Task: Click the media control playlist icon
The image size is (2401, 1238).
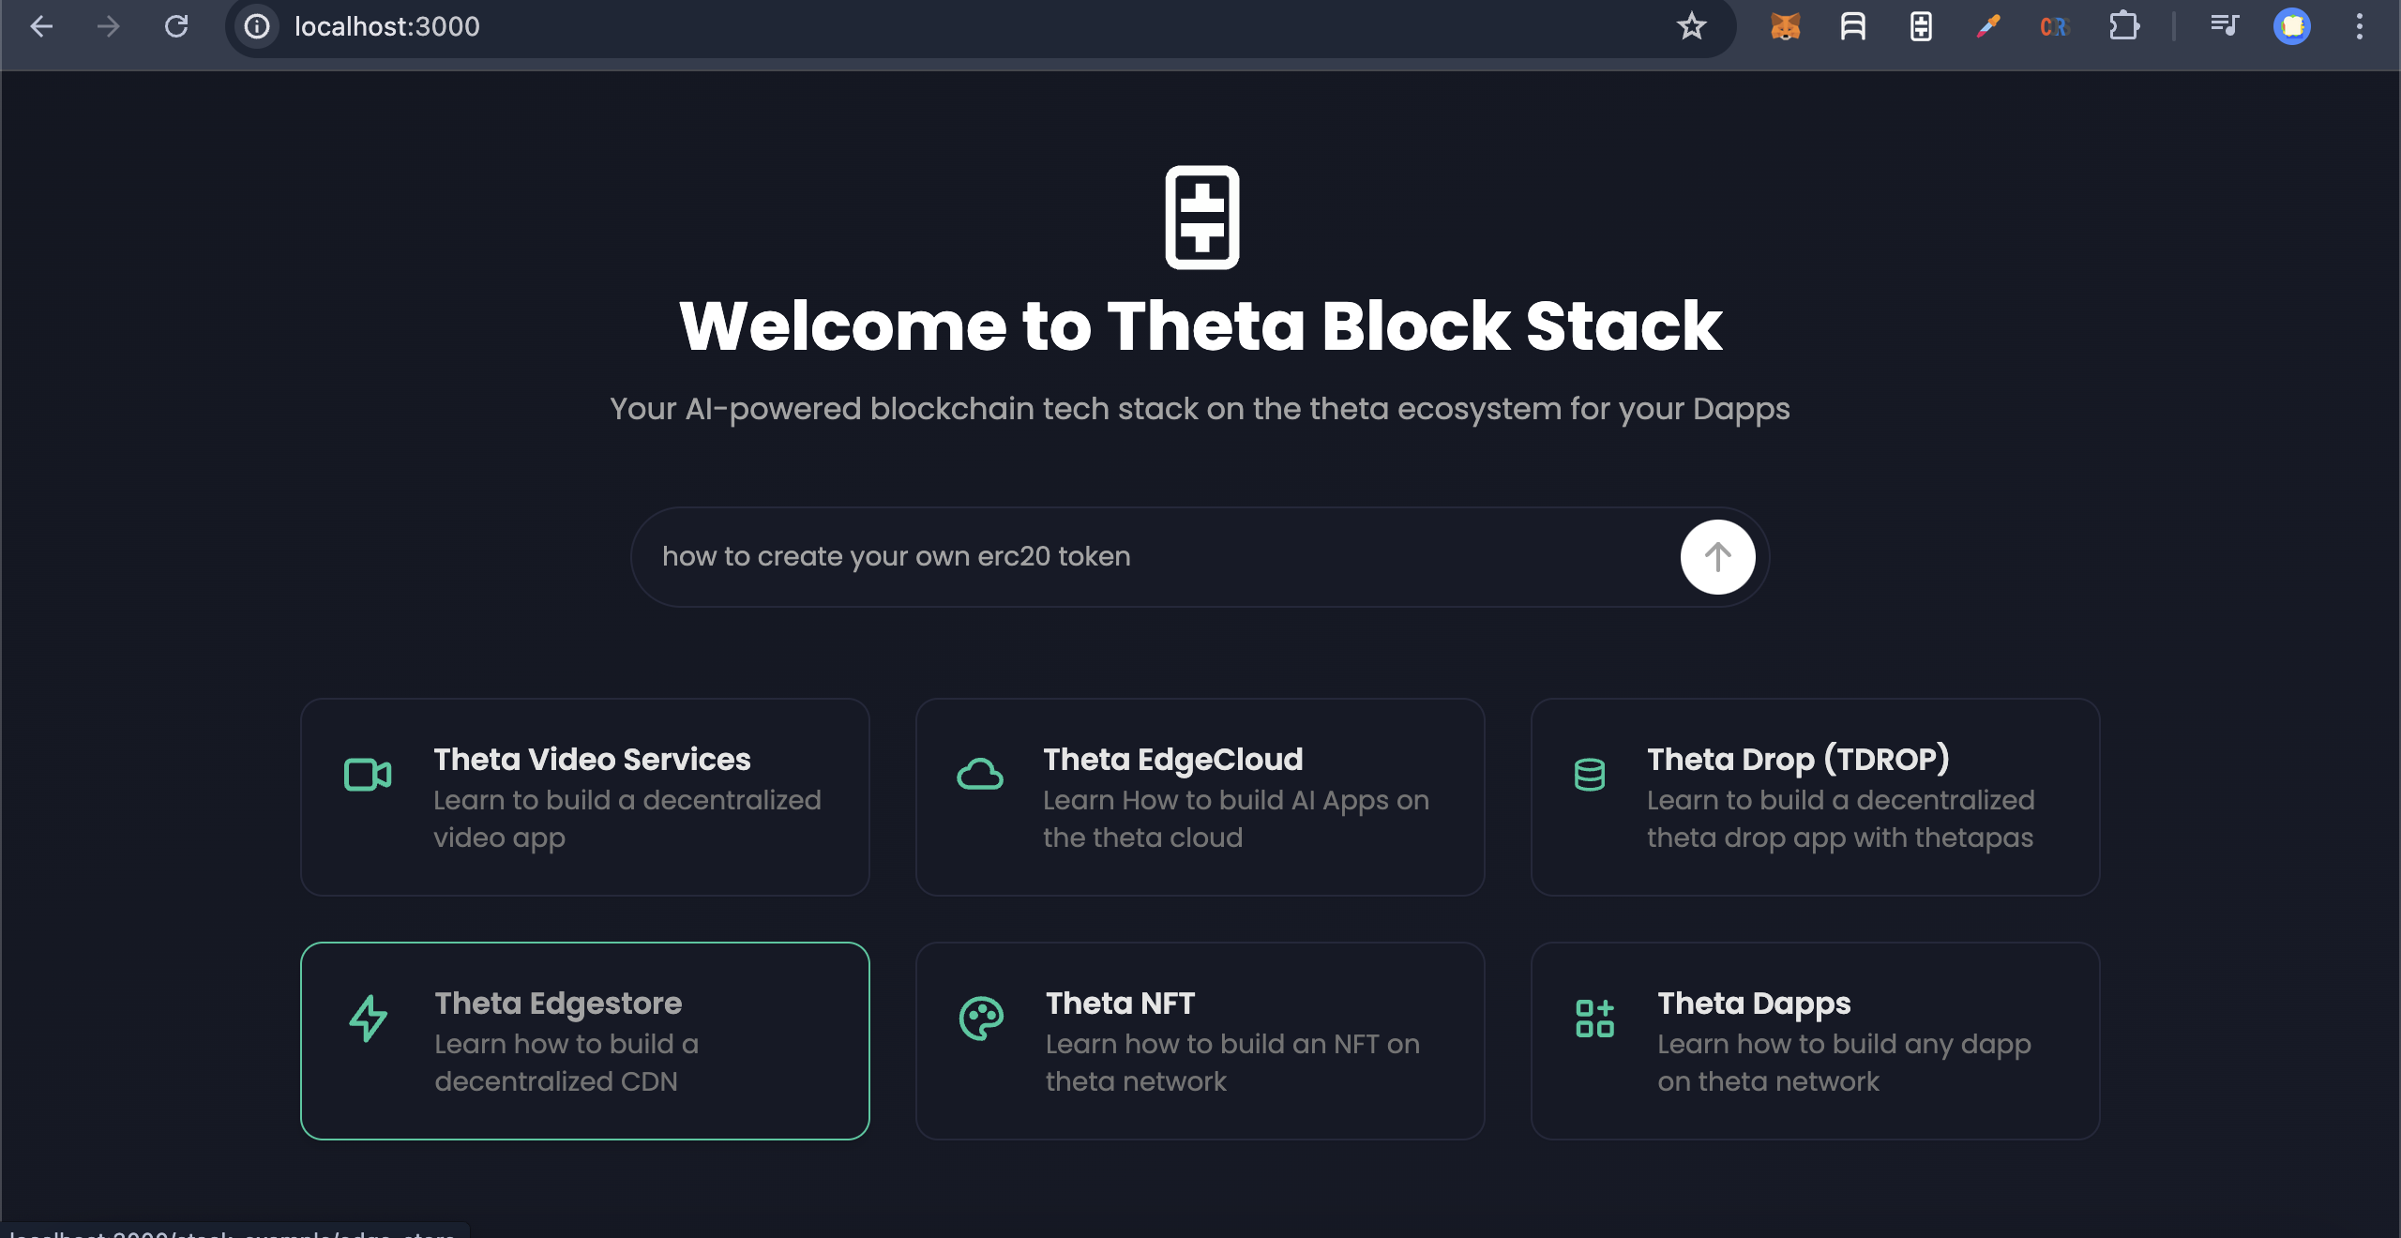Action: (2224, 26)
